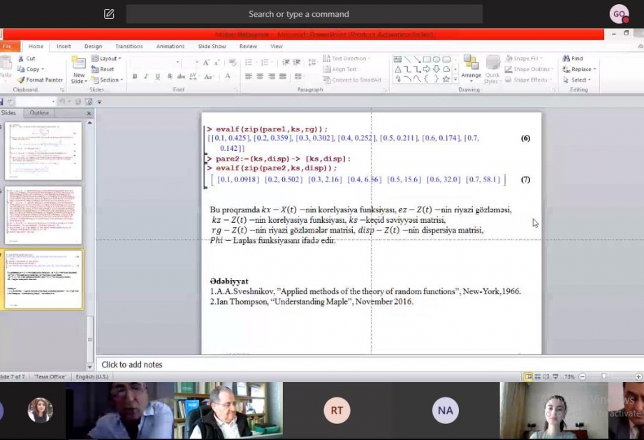Open the Insert ribbon tab

64,46
